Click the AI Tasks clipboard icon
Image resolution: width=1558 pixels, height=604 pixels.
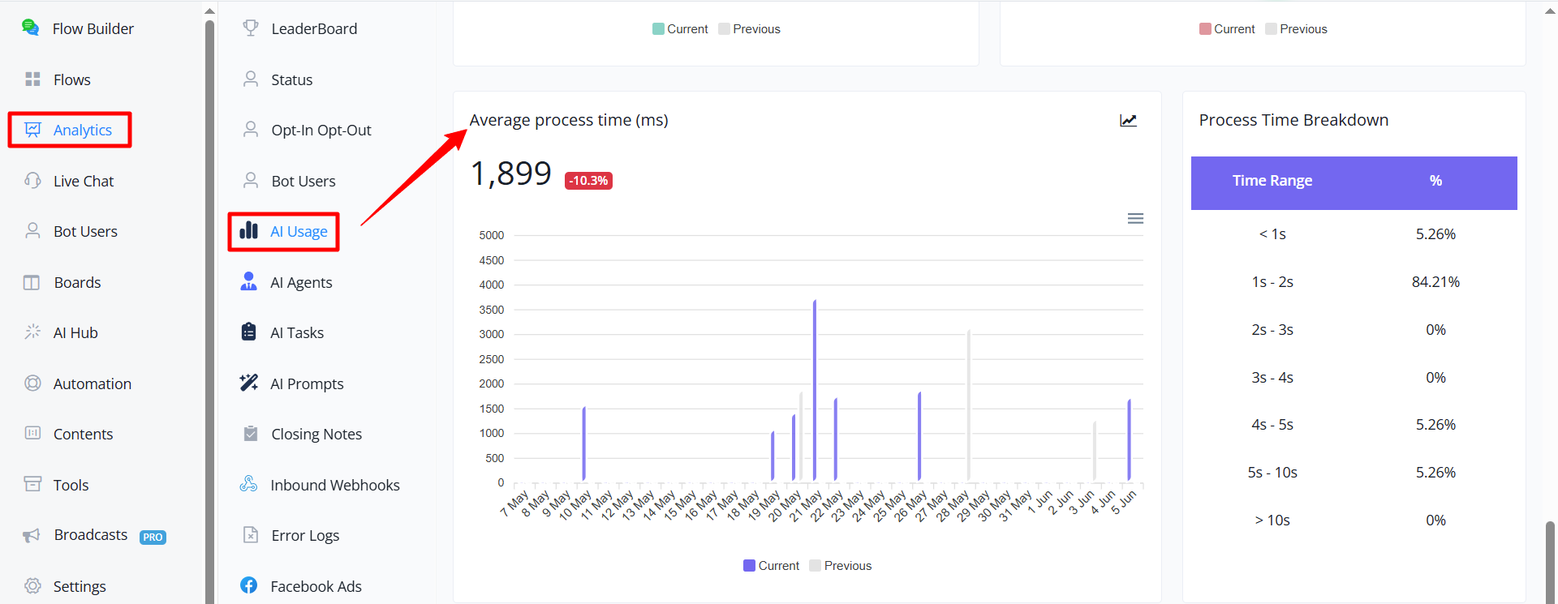point(249,332)
